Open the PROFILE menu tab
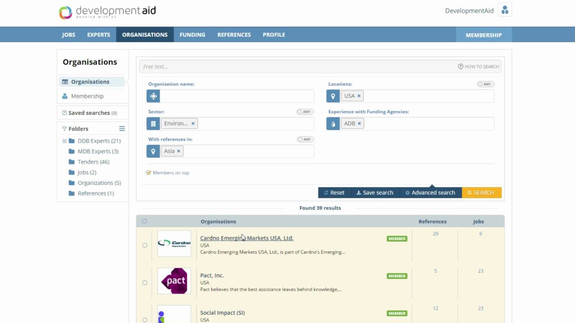 point(274,35)
